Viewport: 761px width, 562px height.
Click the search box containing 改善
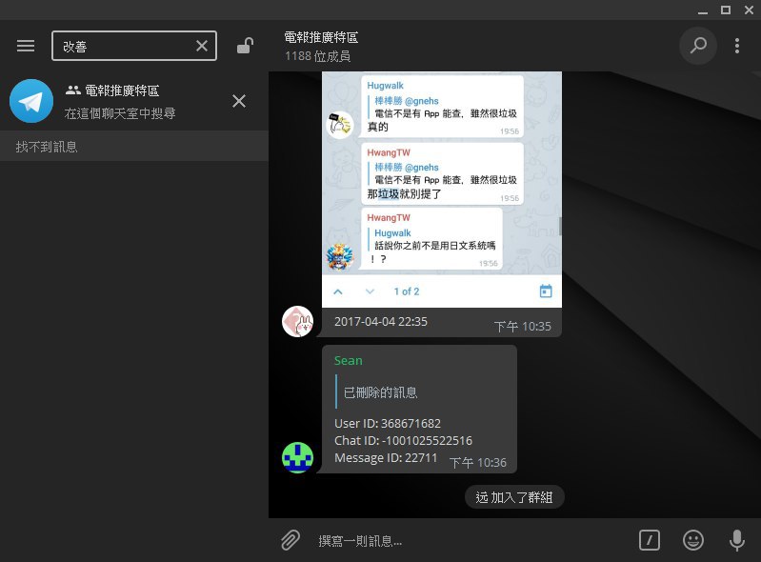[124, 46]
